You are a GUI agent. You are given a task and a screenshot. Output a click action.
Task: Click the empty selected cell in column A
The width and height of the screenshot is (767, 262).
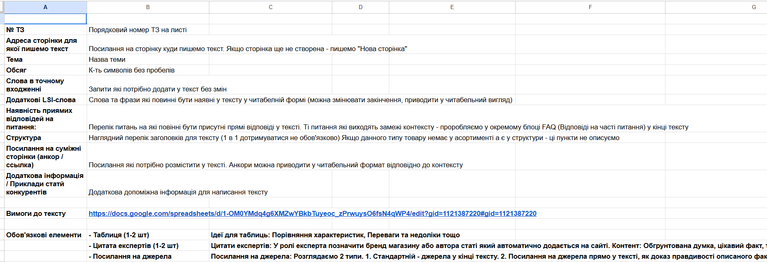pyautogui.click(x=45, y=19)
